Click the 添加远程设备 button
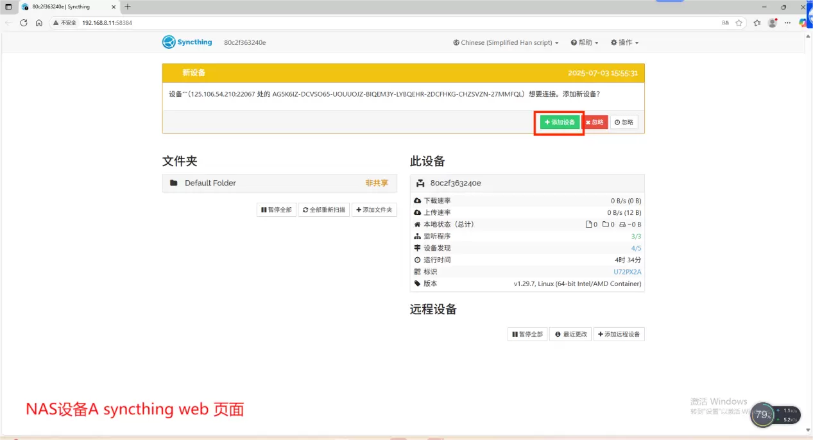Screen dimensions: 813x440 pos(619,334)
